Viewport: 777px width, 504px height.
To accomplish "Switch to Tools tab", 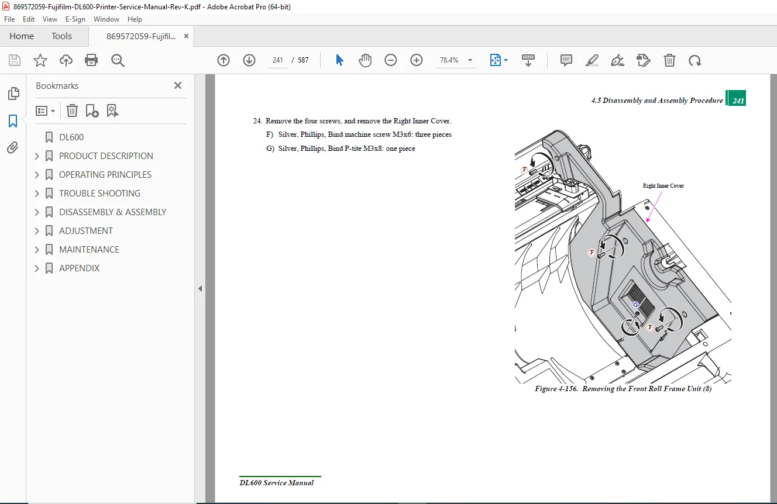I will click(x=61, y=36).
